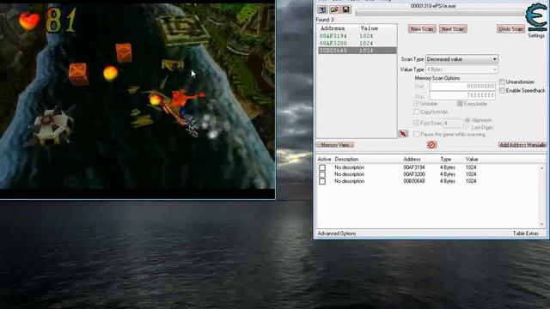Click the Wumpa fruit counter in game window

[48, 20]
